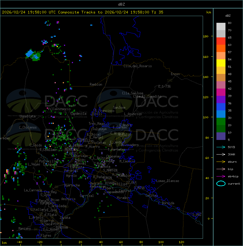Click the 'Mirador' map label
This screenshot has height=246, width=243.
tap(123, 198)
